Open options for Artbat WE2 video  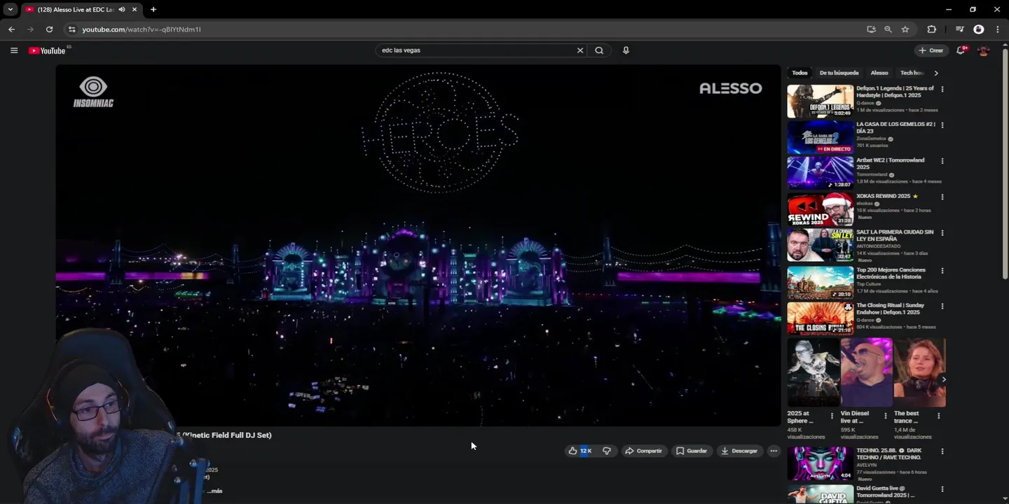(x=942, y=160)
